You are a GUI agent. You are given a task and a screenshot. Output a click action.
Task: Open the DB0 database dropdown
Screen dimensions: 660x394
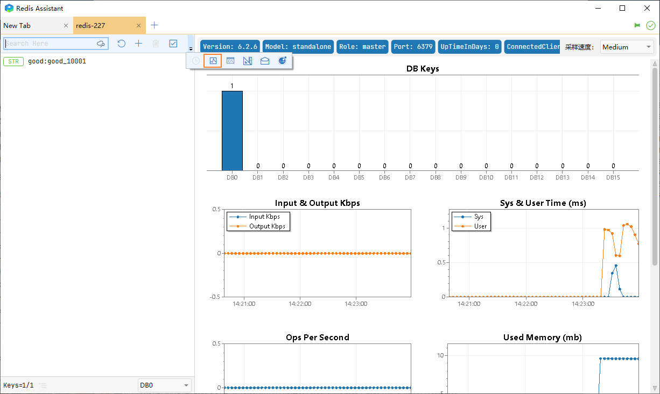(164, 385)
